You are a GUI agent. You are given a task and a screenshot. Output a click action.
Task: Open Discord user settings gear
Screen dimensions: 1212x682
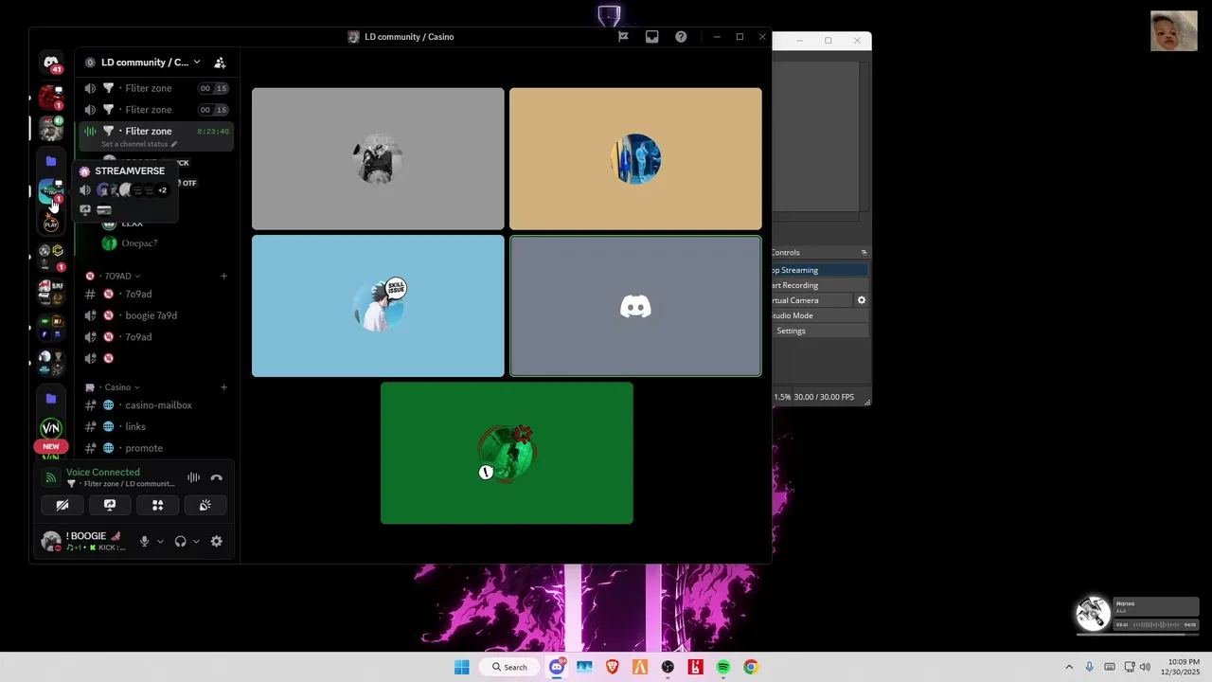coord(216,542)
